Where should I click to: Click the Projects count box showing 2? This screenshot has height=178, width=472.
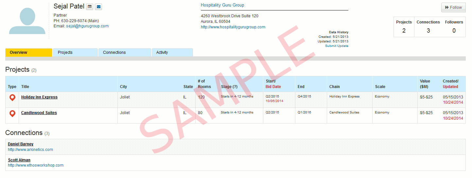point(404,27)
